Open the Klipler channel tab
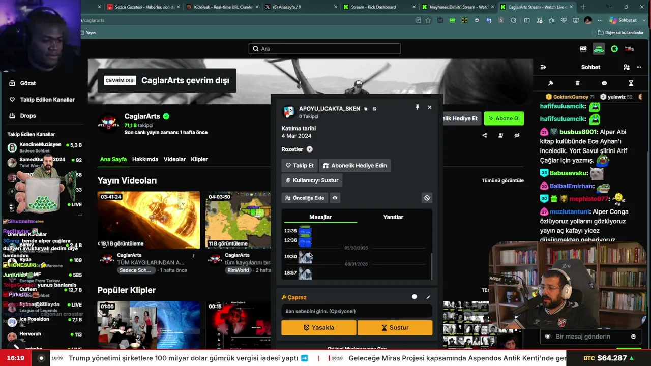The height and width of the screenshot is (366, 651). pos(199,159)
